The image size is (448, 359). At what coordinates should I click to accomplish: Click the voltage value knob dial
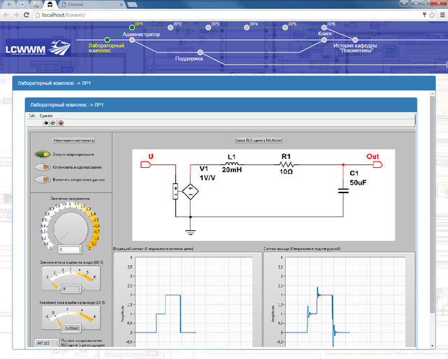click(67, 225)
